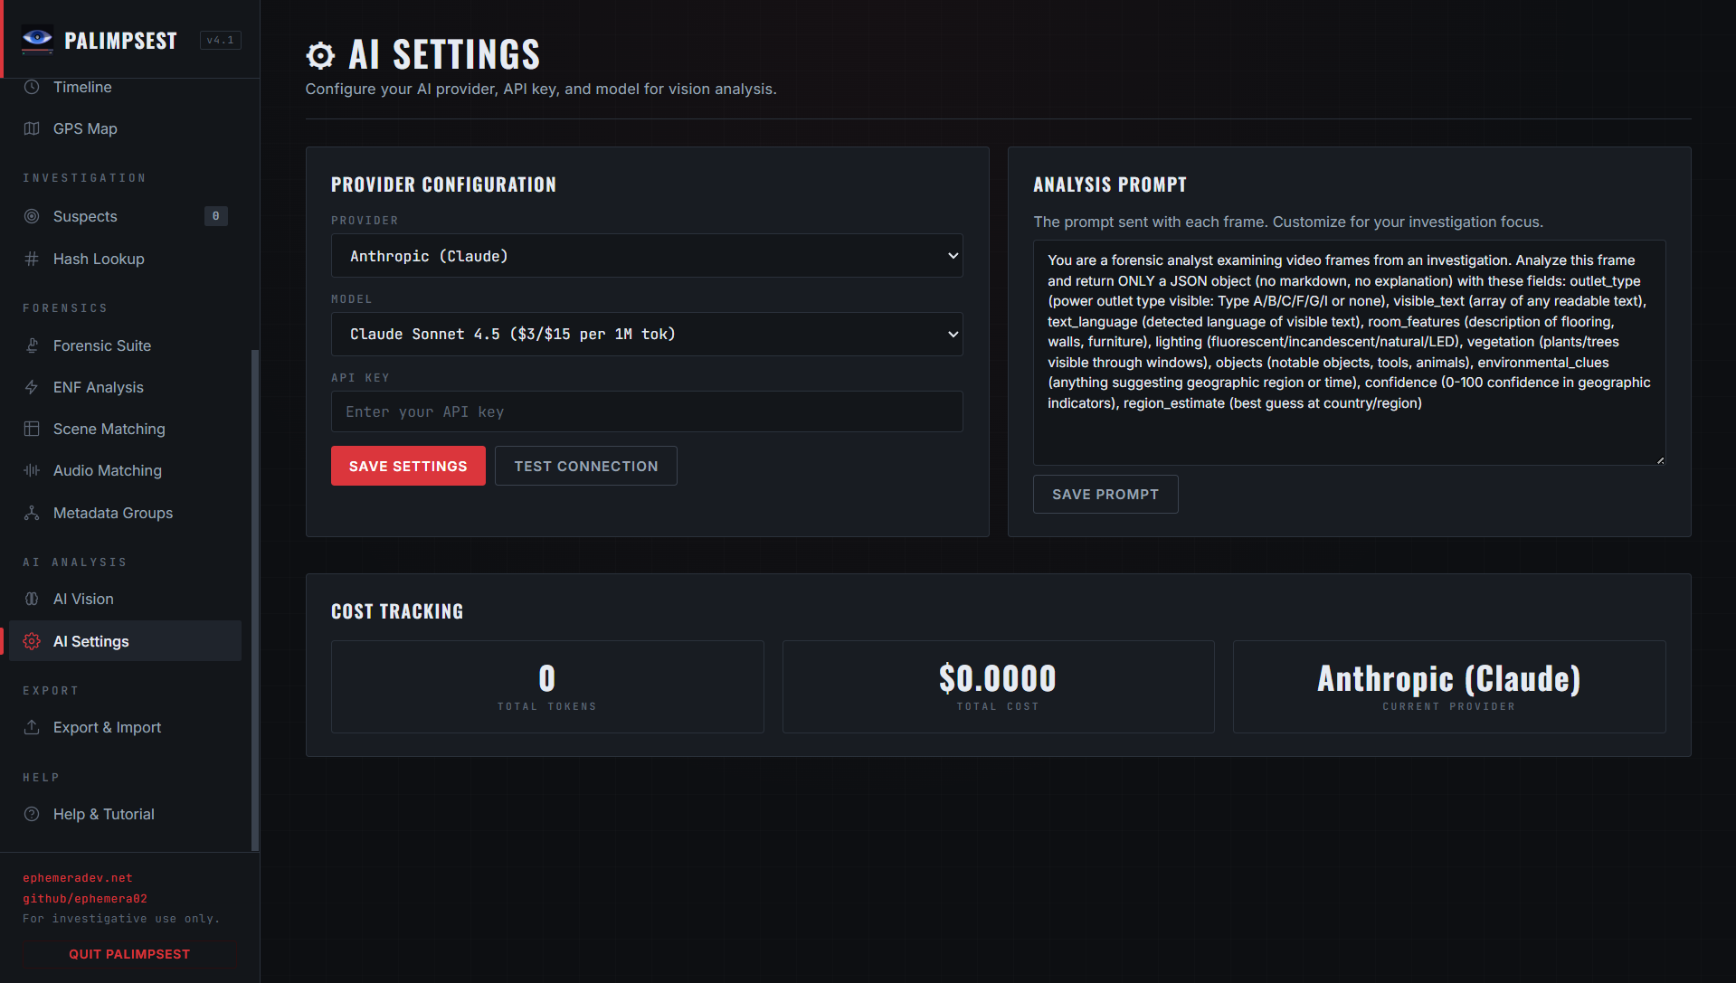
Task: Click the Help & Tutorial question icon
Action: [x=32, y=814]
